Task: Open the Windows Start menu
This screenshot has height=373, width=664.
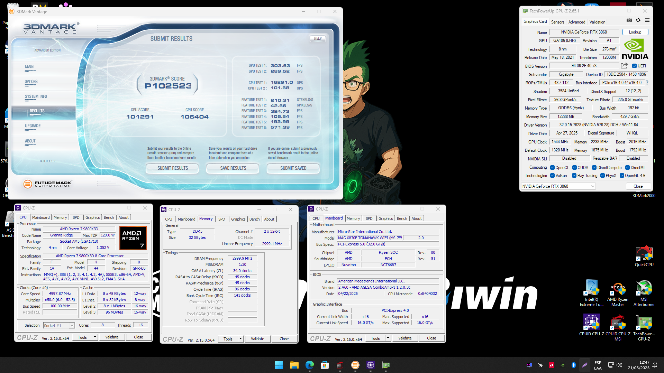Action: [279, 365]
